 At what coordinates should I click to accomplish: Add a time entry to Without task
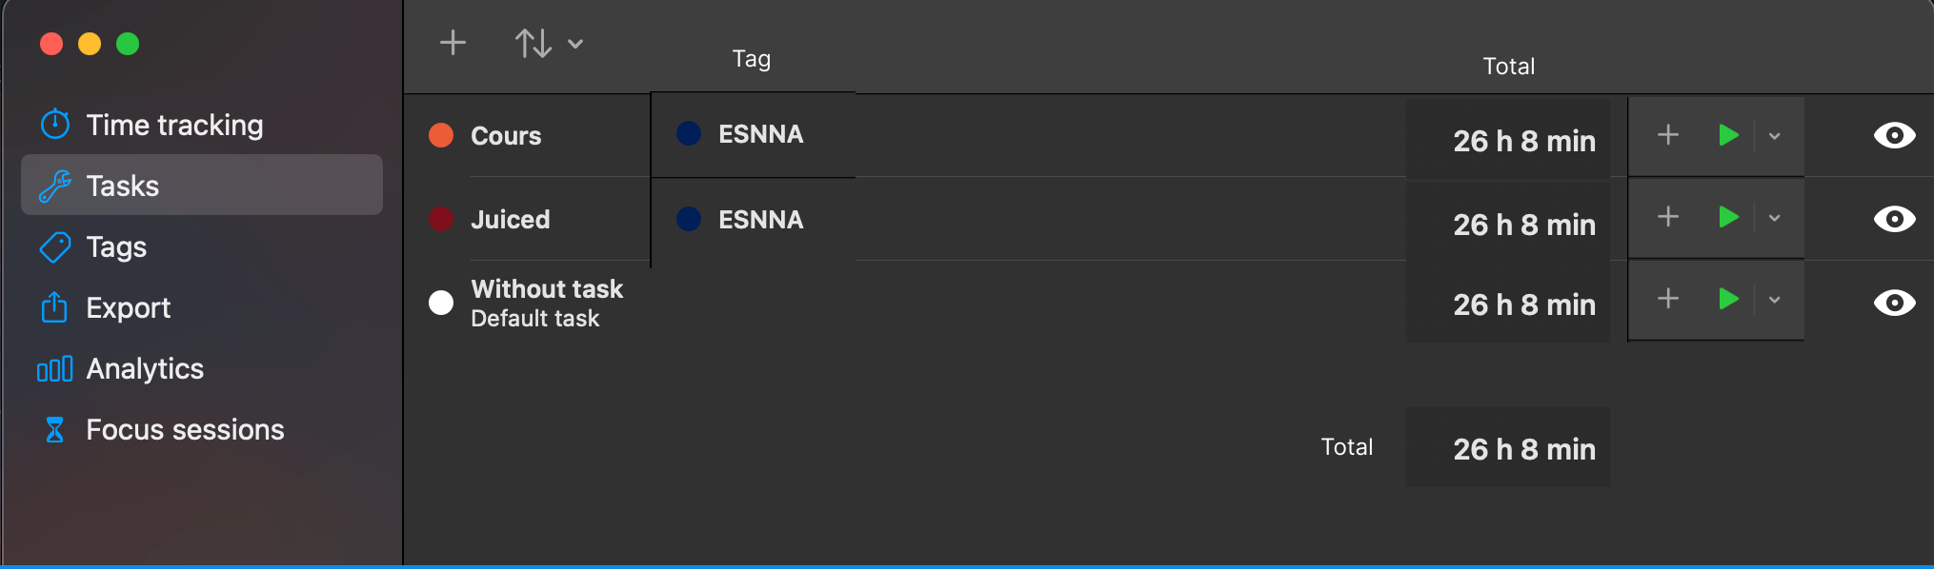pos(1668,300)
